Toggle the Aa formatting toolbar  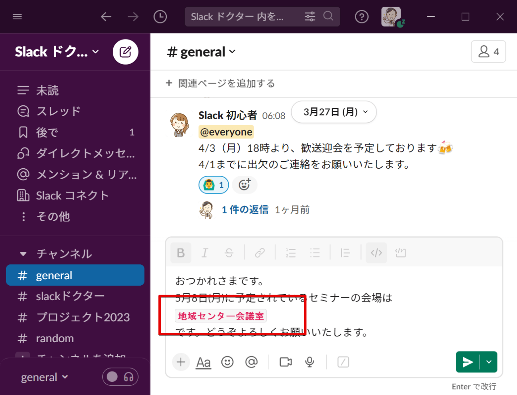204,362
